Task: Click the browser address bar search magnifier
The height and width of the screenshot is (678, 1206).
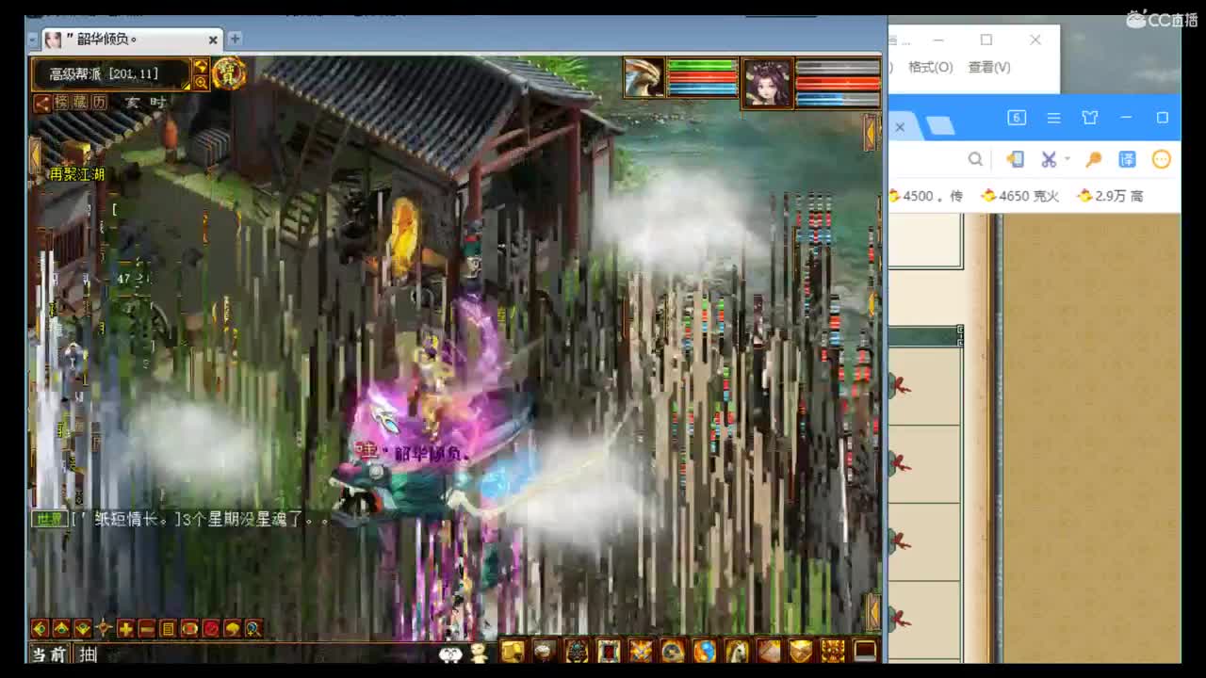Action: [x=975, y=159]
